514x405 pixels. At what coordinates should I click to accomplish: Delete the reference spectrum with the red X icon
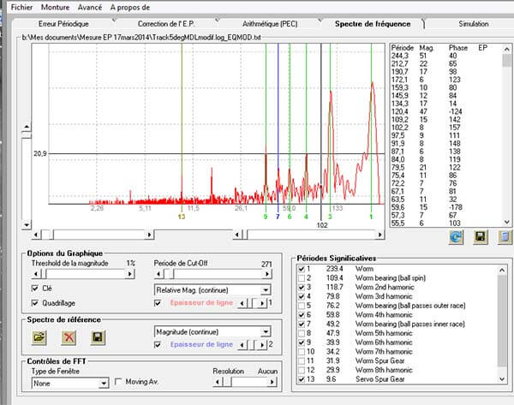coord(69,337)
